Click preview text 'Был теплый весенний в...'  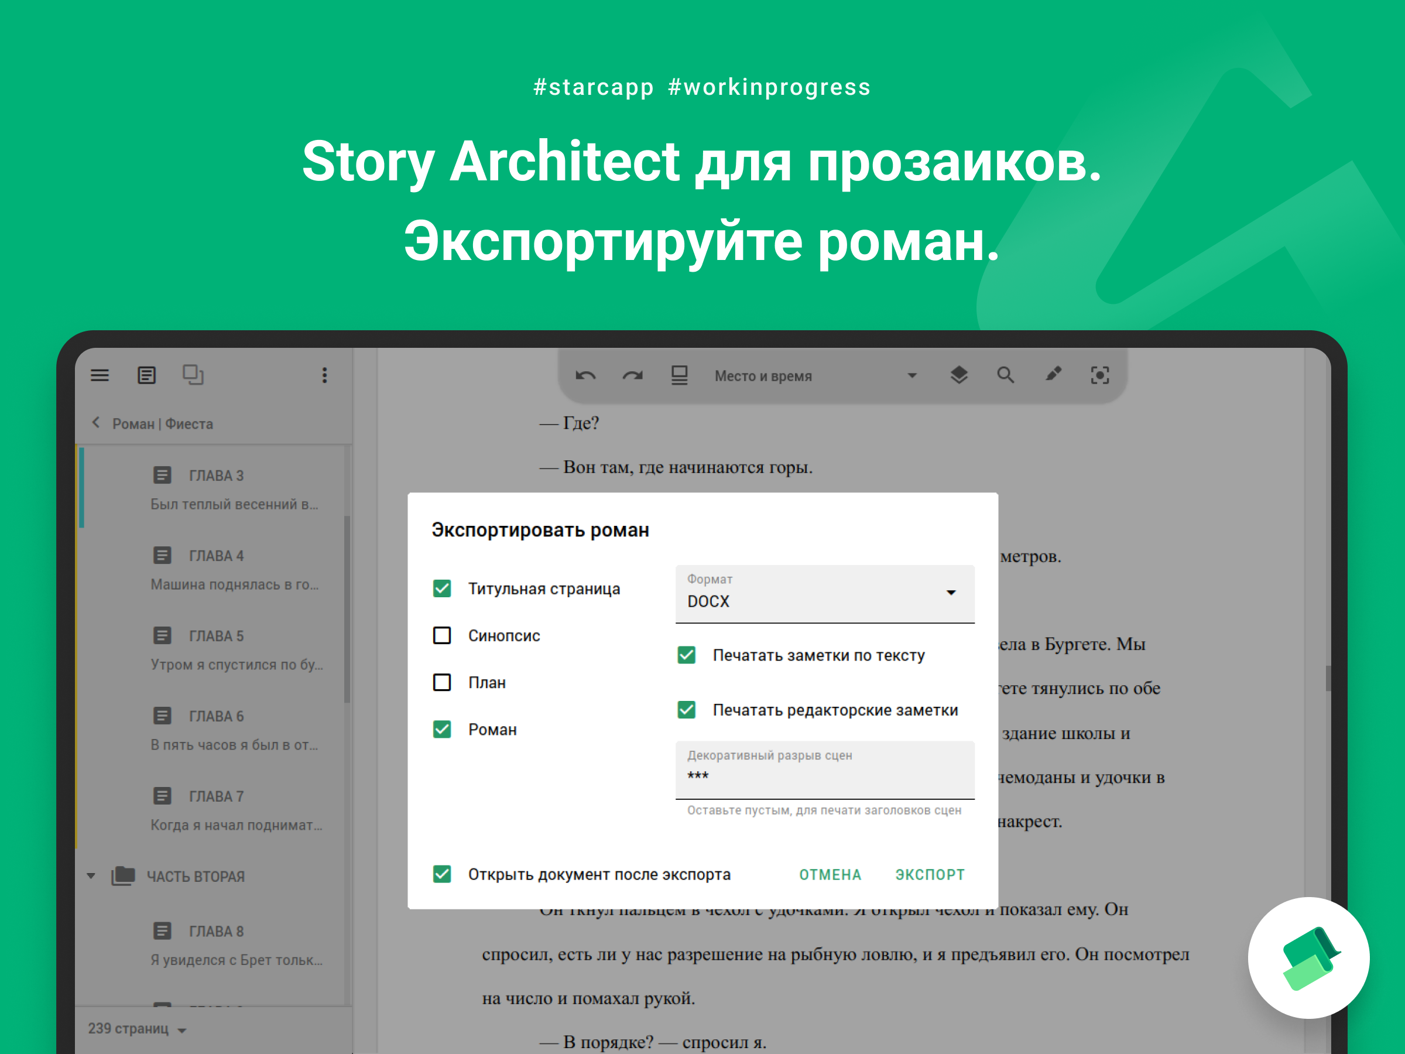click(x=234, y=504)
